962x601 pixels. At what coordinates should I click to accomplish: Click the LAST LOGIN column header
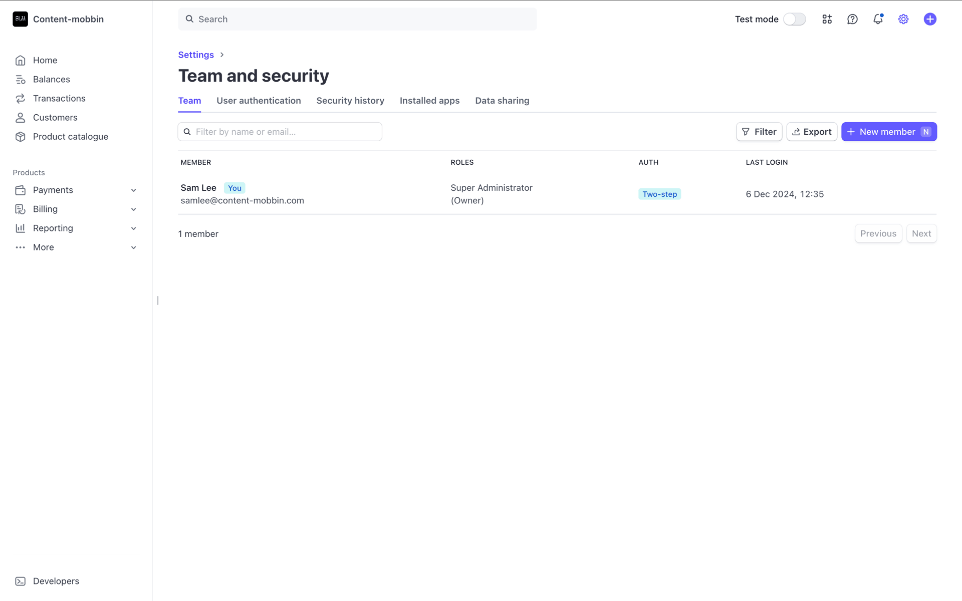coord(767,162)
